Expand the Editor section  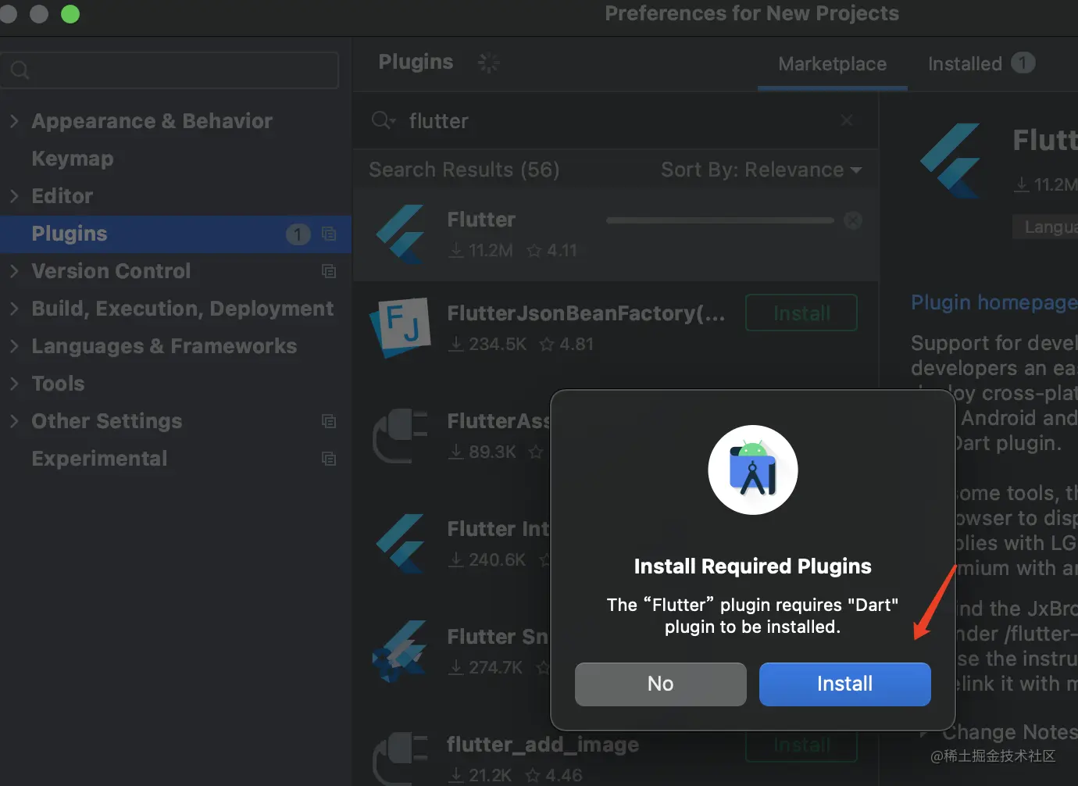coord(14,196)
